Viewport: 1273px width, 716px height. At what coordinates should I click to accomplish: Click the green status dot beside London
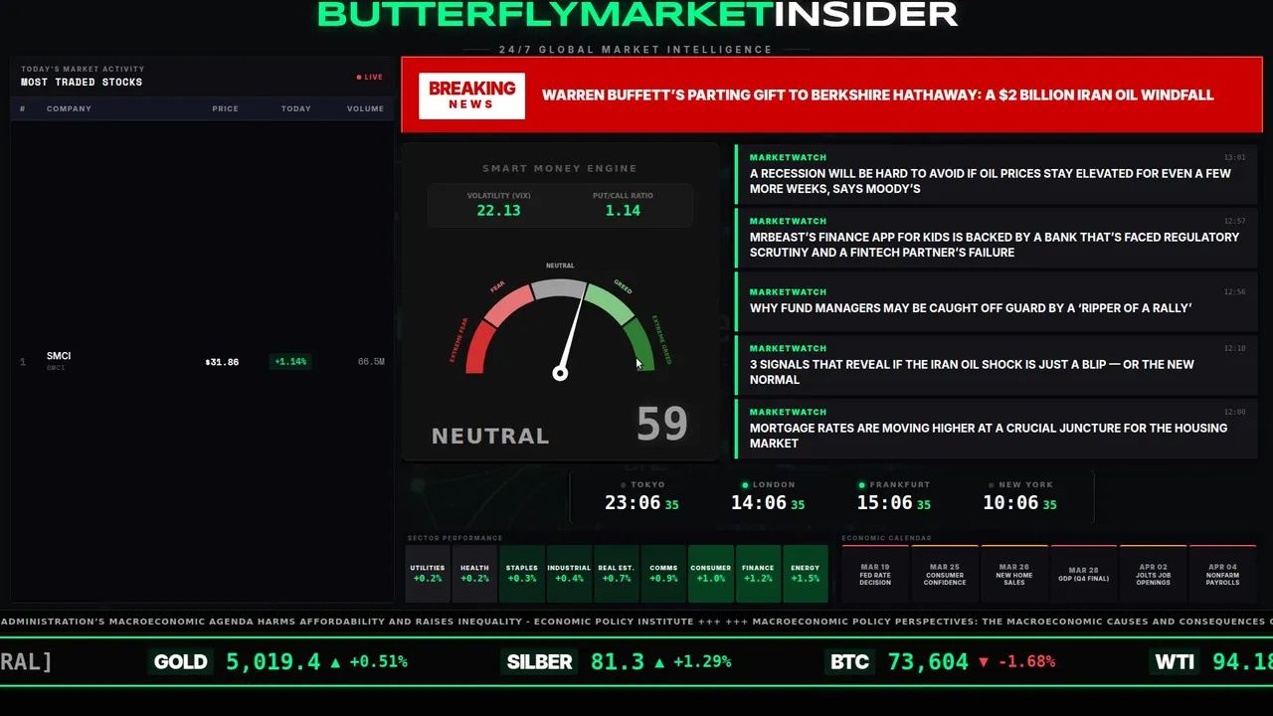(746, 485)
